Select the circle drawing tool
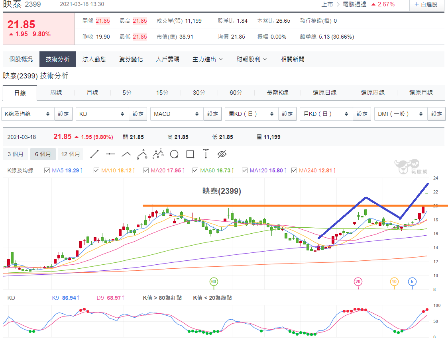Screen dimensions: 448x338 pos(174,154)
